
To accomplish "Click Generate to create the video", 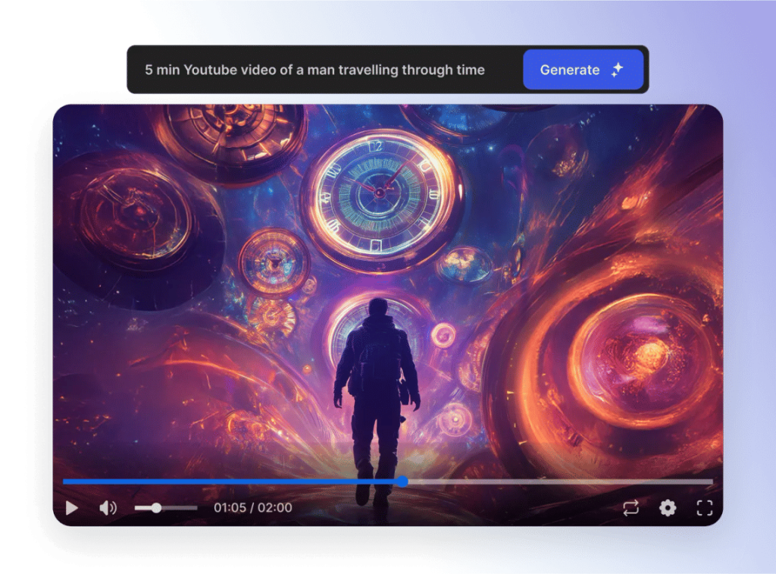I will (584, 69).
